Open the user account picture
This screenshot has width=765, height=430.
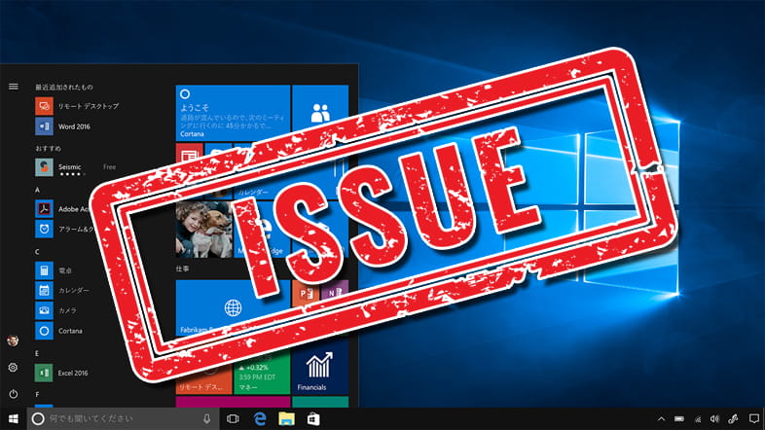[x=14, y=340]
